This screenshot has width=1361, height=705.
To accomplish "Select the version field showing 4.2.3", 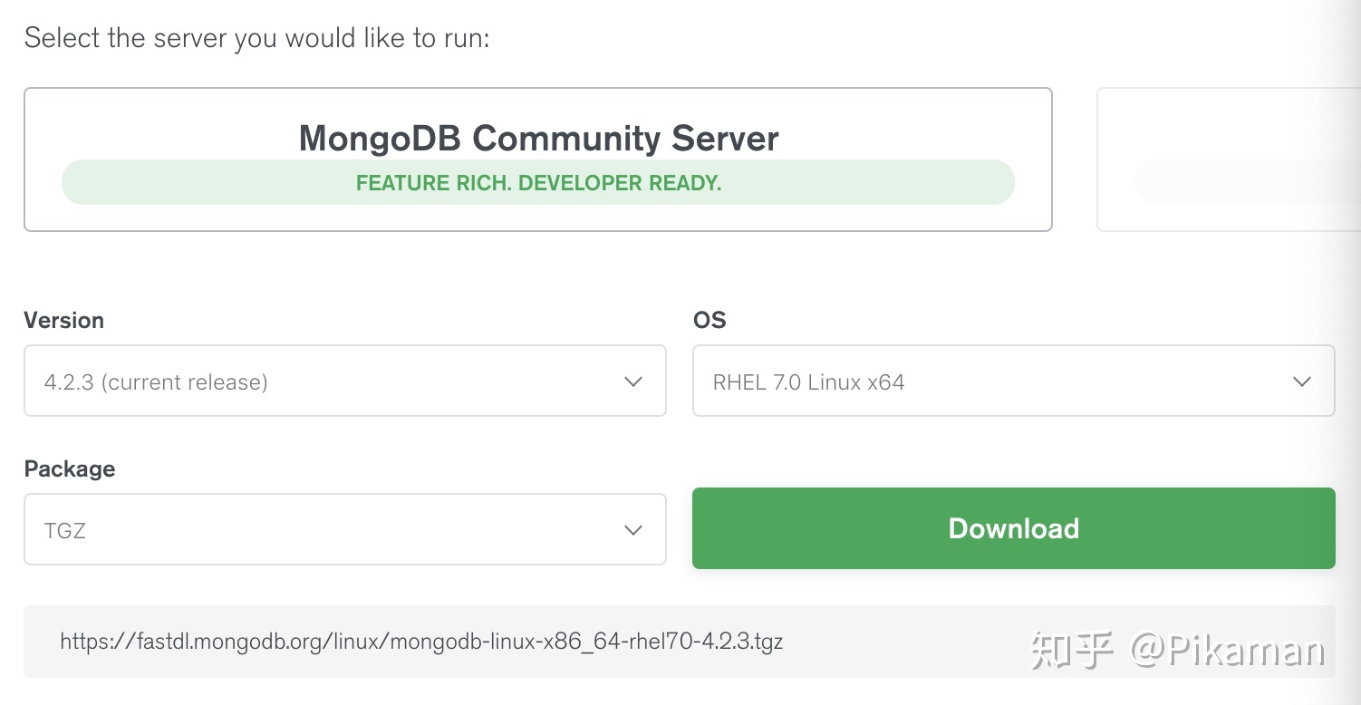I will click(x=344, y=381).
